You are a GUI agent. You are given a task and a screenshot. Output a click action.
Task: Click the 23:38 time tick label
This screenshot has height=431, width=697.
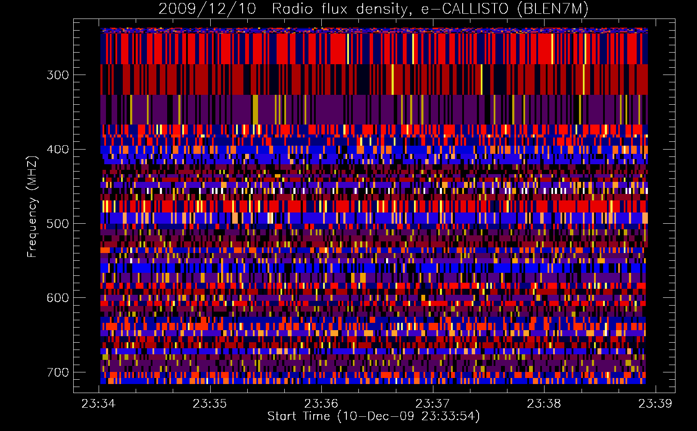click(544, 403)
